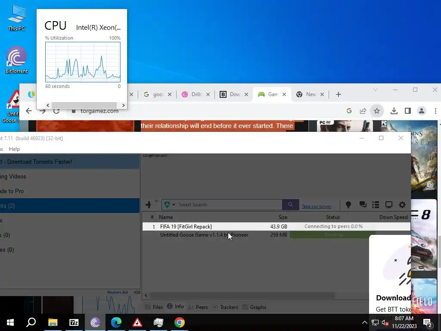Open Chrome profile avatar icon

pos(421,111)
